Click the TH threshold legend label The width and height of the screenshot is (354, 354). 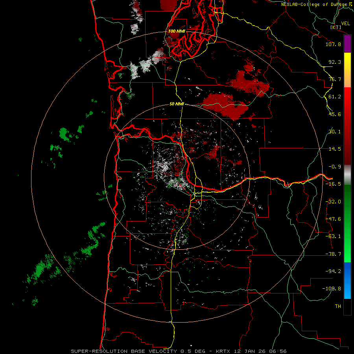(338, 306)
